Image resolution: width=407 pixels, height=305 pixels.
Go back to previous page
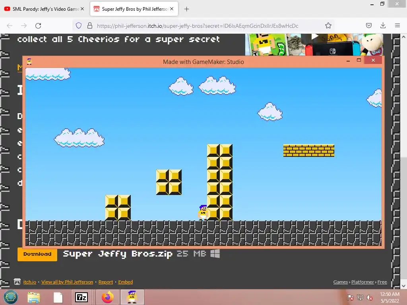[x=10, y=26]
